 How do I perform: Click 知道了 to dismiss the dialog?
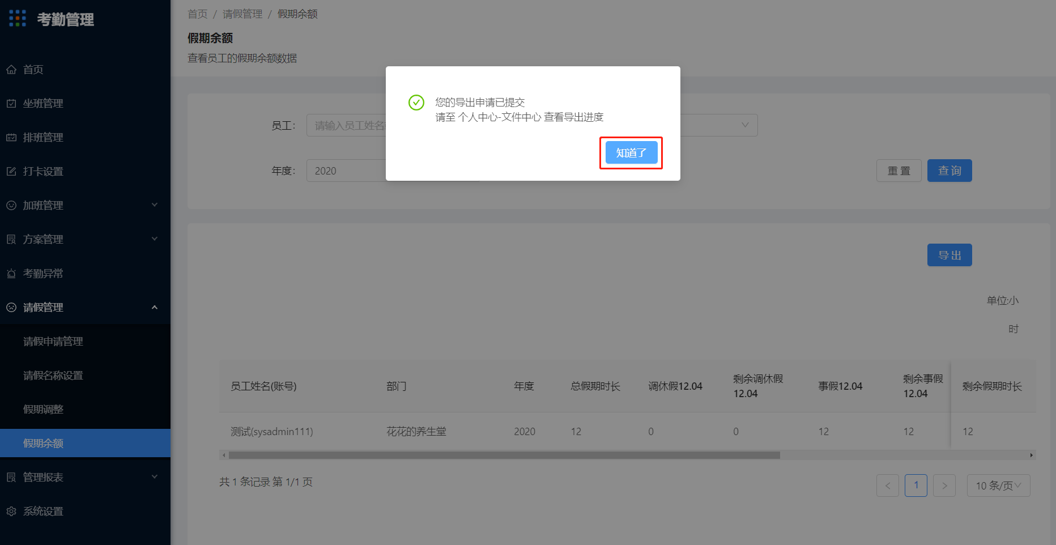coord(631,153)
